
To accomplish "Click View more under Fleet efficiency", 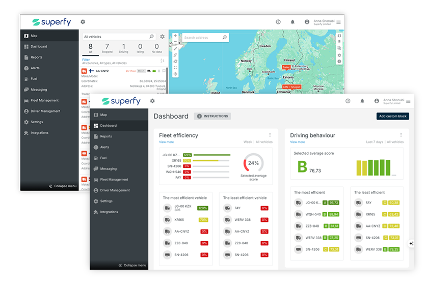I will pos(167,142).
